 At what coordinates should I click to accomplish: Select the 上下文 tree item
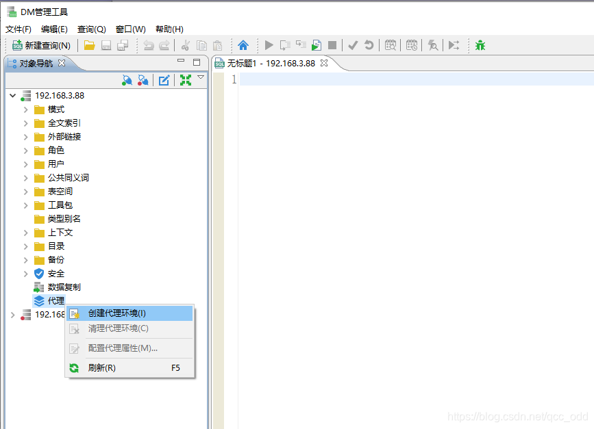(60, 233)
